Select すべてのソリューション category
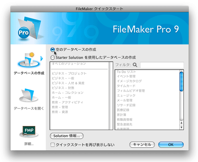This screenshot has width=198, height=162. click(x=69, y=64)
